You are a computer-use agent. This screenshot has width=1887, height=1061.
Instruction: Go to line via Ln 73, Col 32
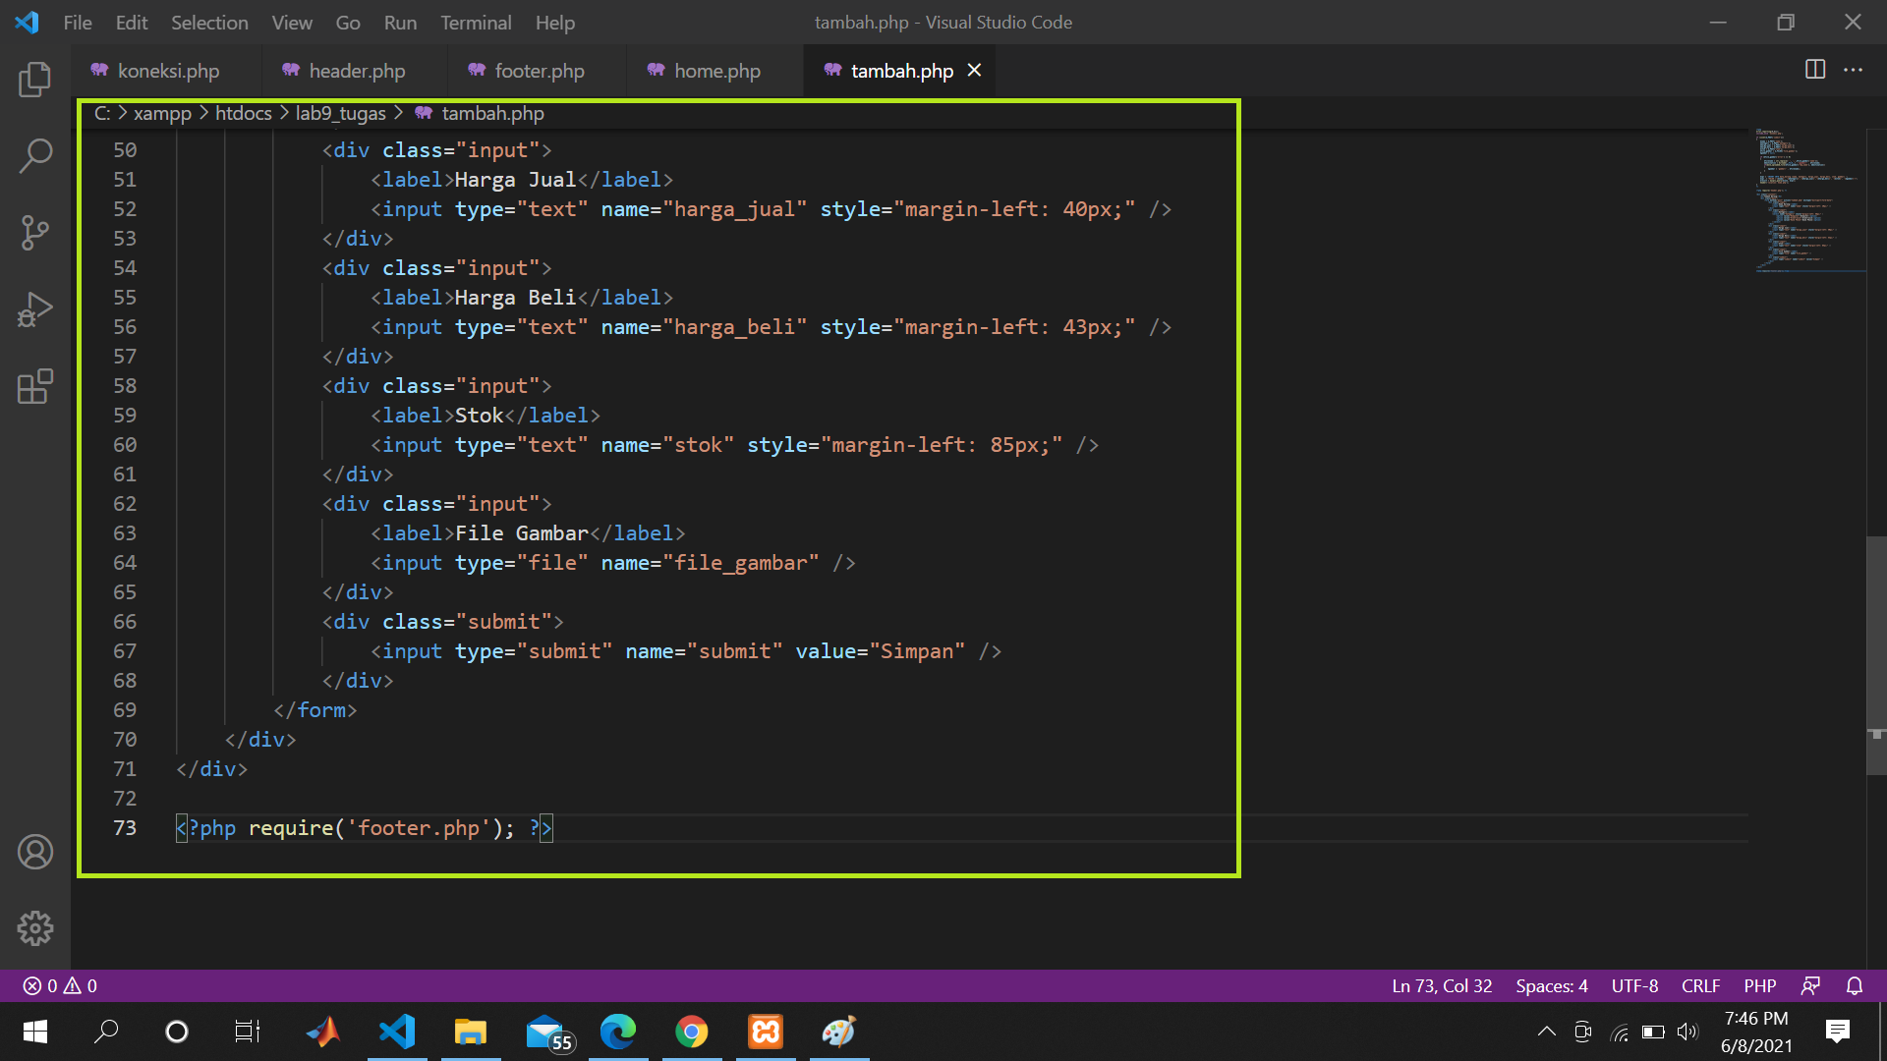coord(1442,985)
